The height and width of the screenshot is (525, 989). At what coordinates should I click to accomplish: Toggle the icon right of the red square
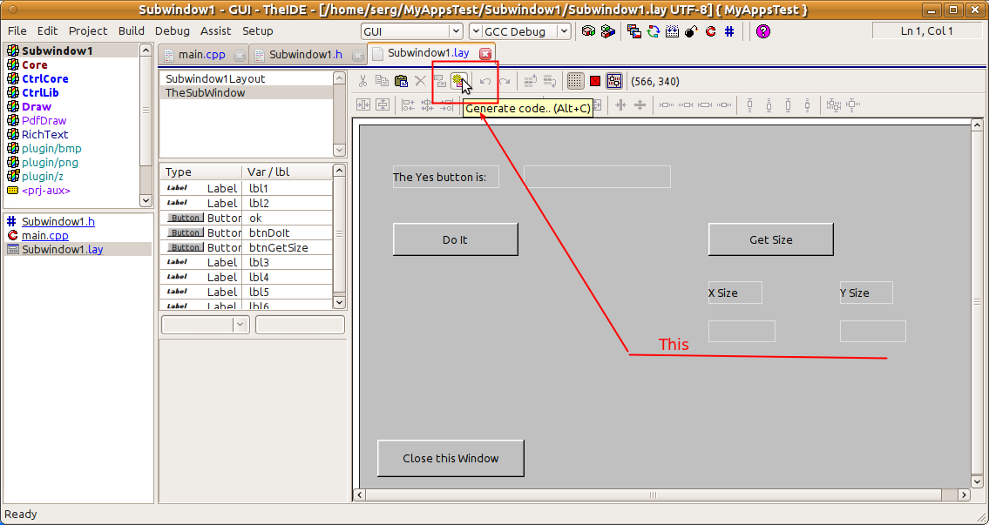pos(614,81)
